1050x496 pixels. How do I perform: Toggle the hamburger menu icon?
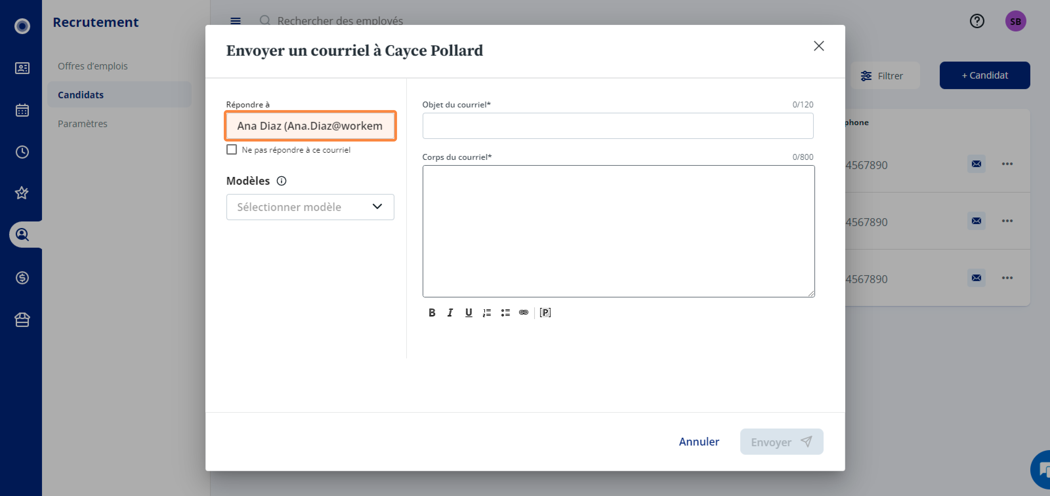[235, 21]
